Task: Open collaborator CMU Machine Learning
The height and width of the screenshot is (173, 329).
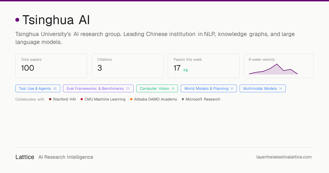Action: [x=103, y=99]
